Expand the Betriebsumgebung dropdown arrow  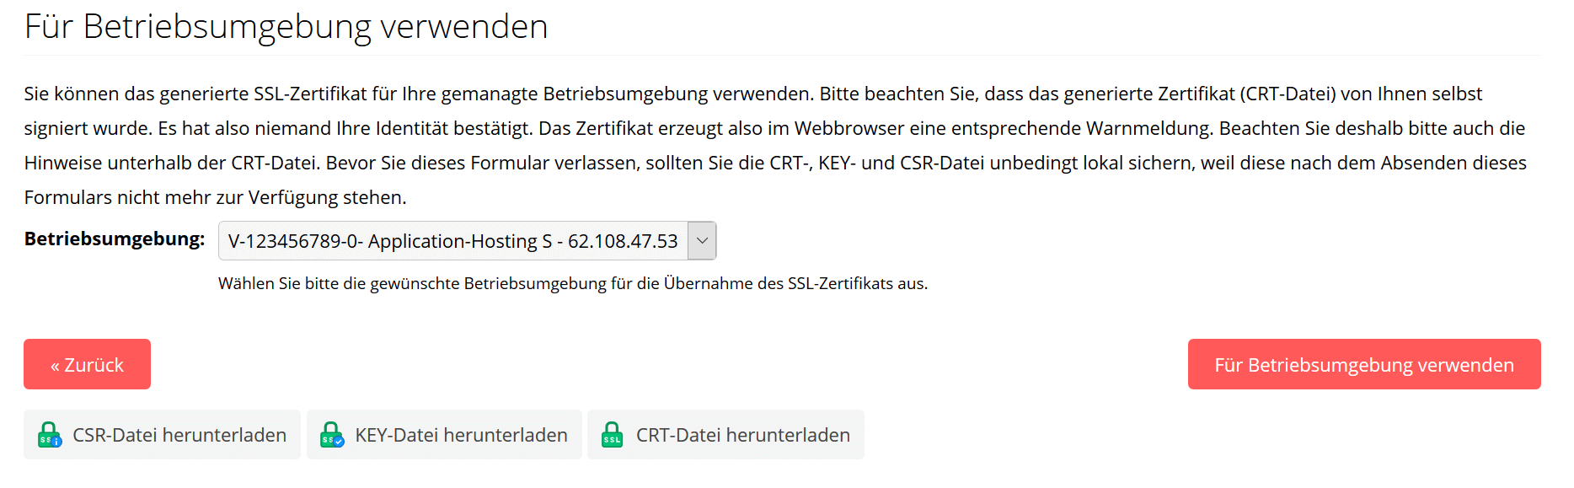point(702,241)
